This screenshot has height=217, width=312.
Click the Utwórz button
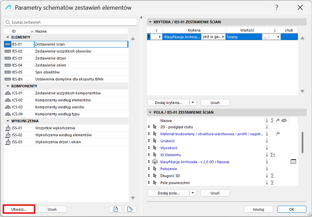pos(19,209)
